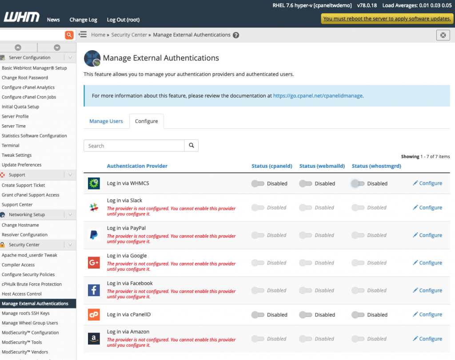Toggle cPanelID whostmgrd status switch

tap(358, 315)
